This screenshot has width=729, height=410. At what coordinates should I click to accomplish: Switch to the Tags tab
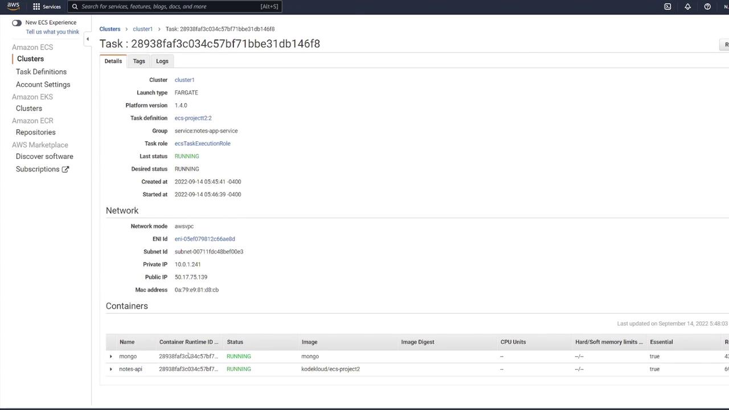(139, 61)
